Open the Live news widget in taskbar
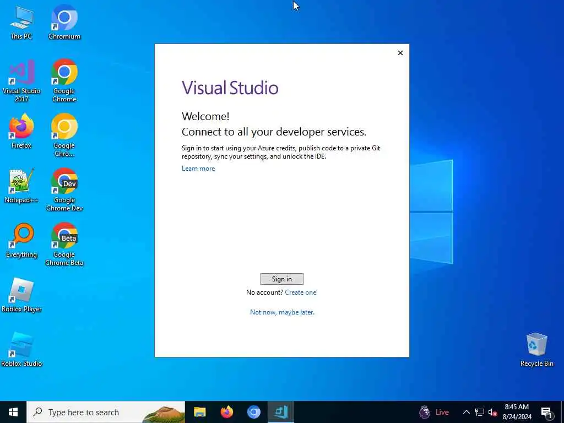Viewport: 564px width, 423px height. [434, 412]
